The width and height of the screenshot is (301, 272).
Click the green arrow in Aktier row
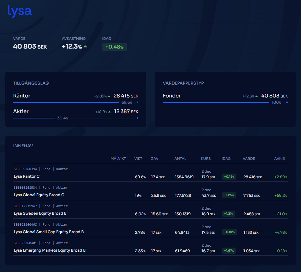point(110,112)
